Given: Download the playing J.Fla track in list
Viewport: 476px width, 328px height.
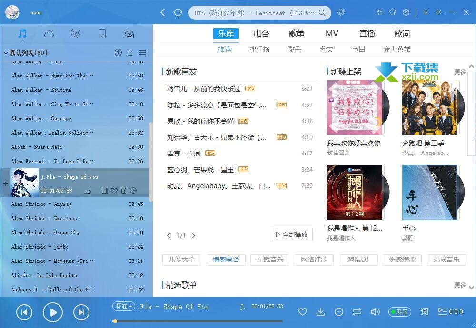Looking at the screenshot, I should click(88, 191).
